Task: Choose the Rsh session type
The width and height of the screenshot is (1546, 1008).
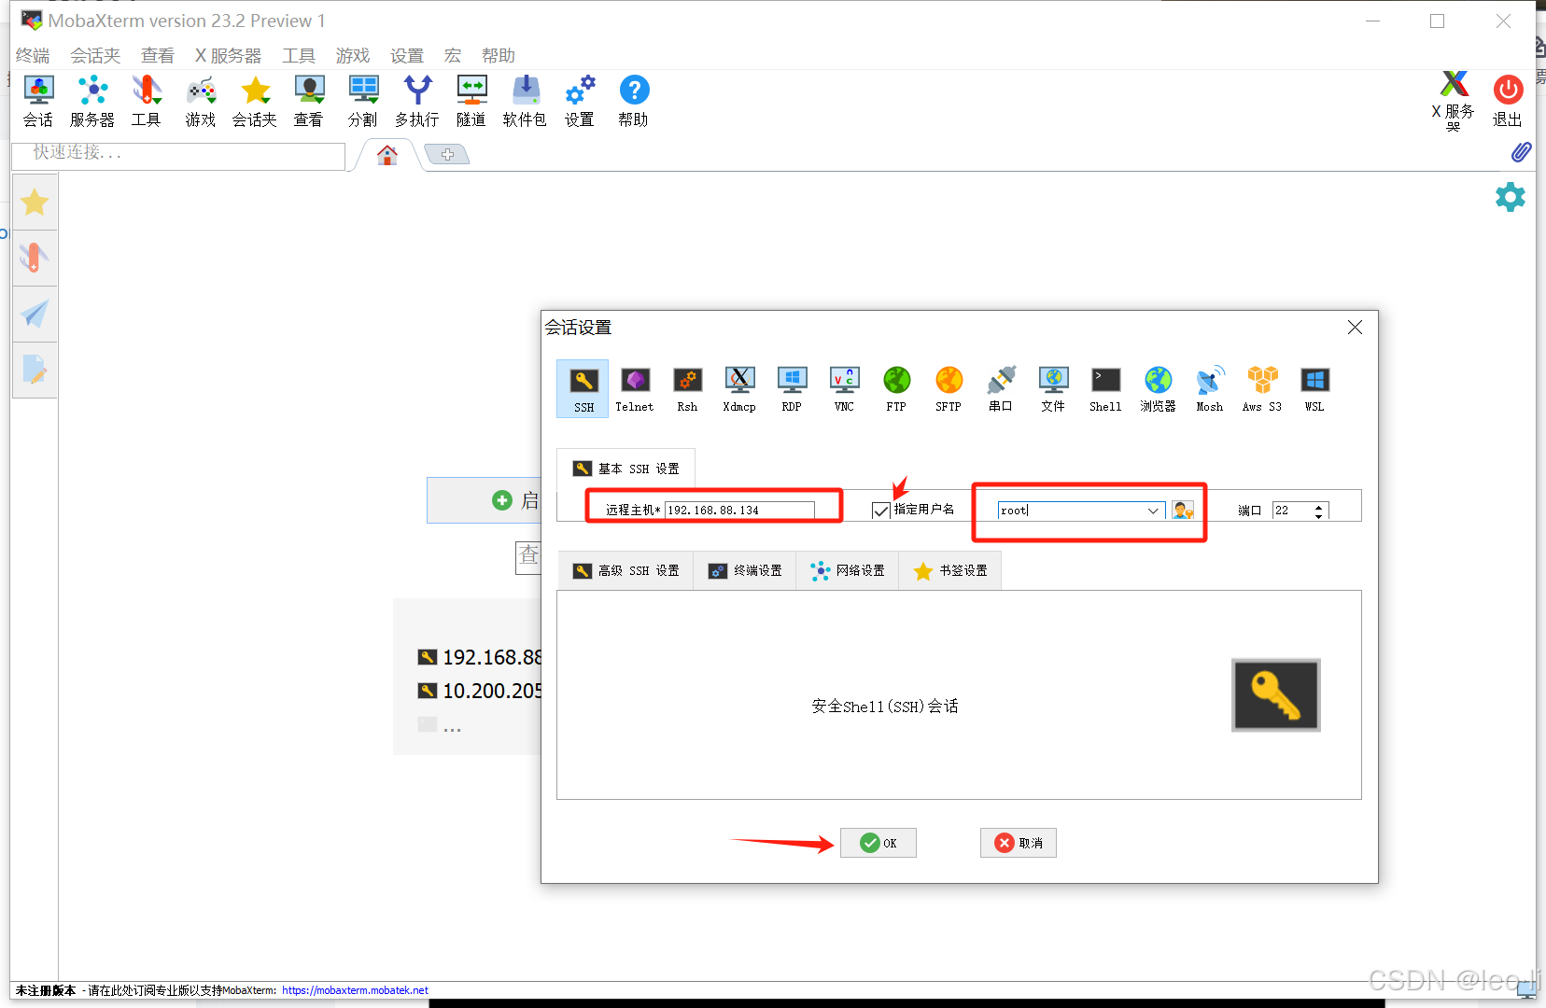Action: pos(687,388)
